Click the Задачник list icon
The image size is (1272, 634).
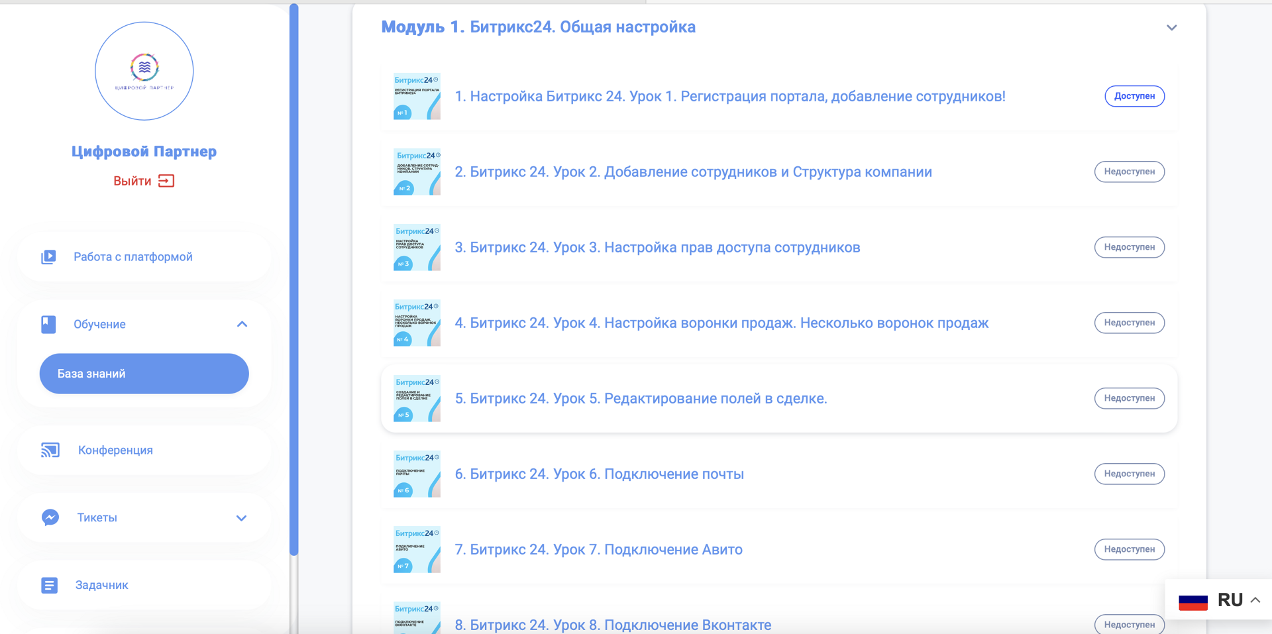(x=49, y=585)
